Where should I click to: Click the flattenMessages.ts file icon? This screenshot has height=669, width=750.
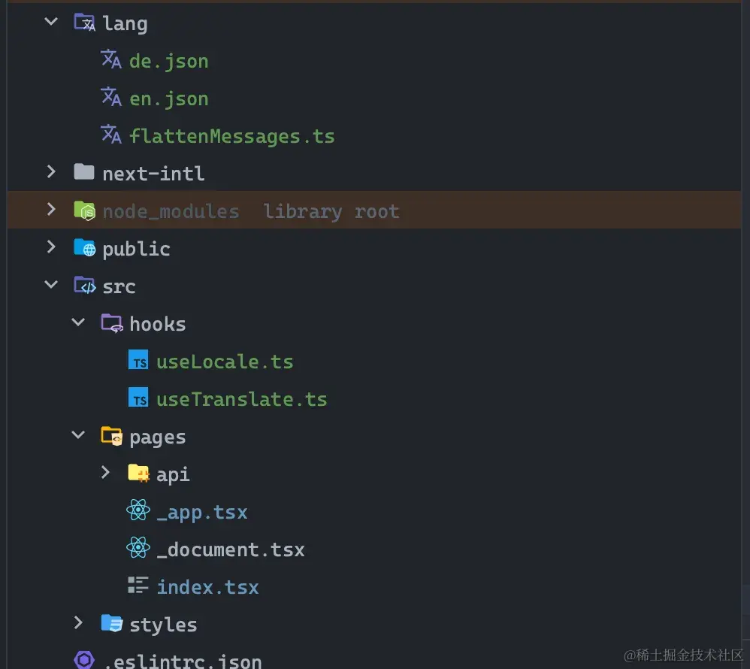click(111, 135)
